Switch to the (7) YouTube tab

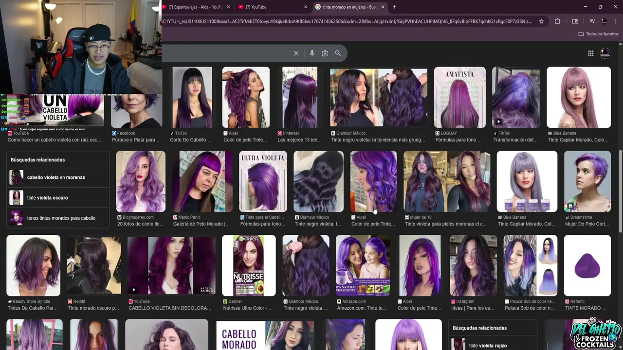click(273, 7)
